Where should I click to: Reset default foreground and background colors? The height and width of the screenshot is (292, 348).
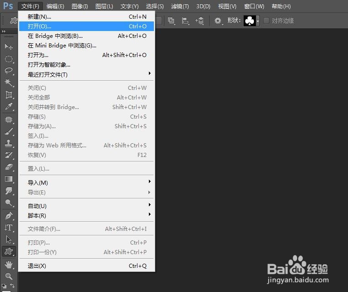pyautogui.click(x=4, y=286)
